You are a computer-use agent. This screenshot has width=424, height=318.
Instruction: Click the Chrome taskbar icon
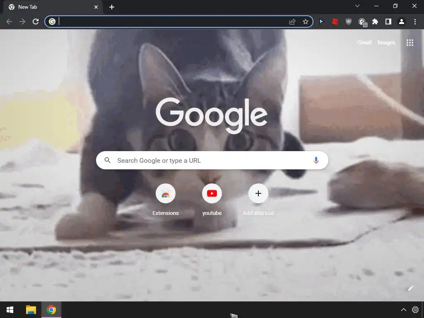click(x=51, y=310)
